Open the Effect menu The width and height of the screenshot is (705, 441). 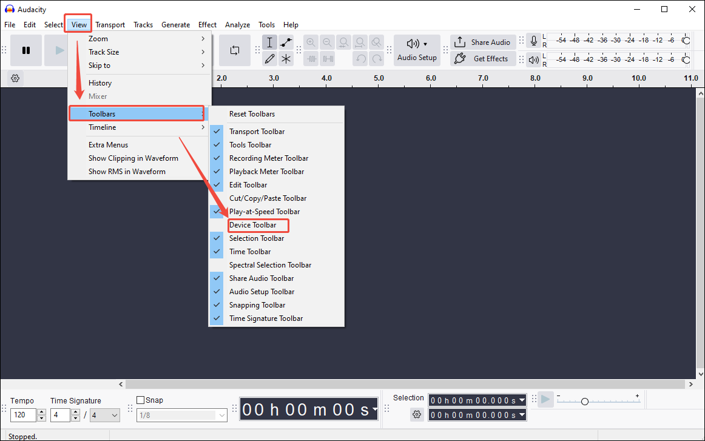[207, 25]
